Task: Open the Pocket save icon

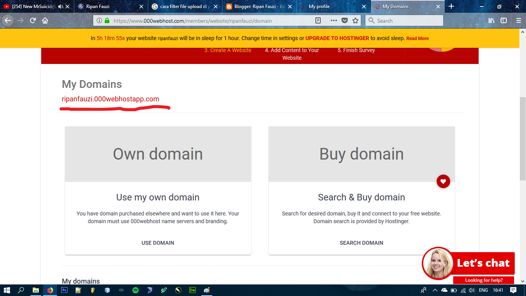Action: [x=345, y=20]
